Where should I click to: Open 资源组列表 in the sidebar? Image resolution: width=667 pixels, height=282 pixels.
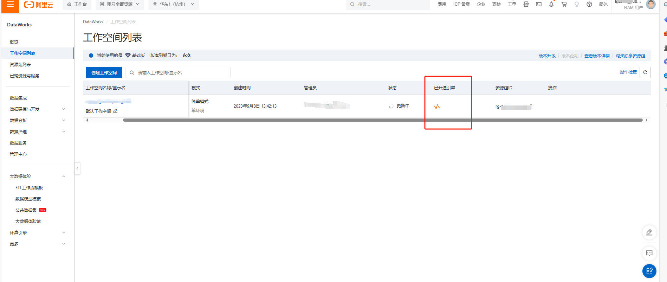20,65
